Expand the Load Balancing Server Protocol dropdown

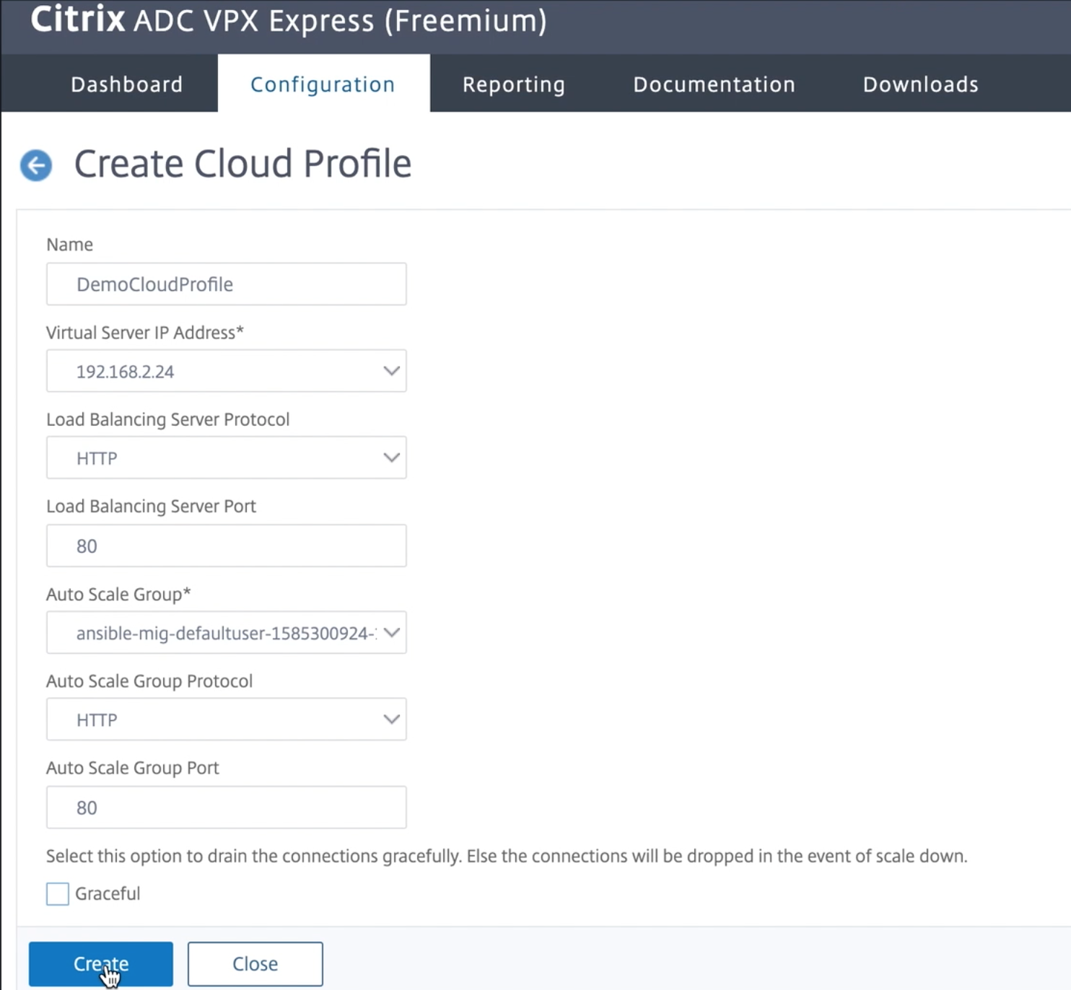point(226,457)
